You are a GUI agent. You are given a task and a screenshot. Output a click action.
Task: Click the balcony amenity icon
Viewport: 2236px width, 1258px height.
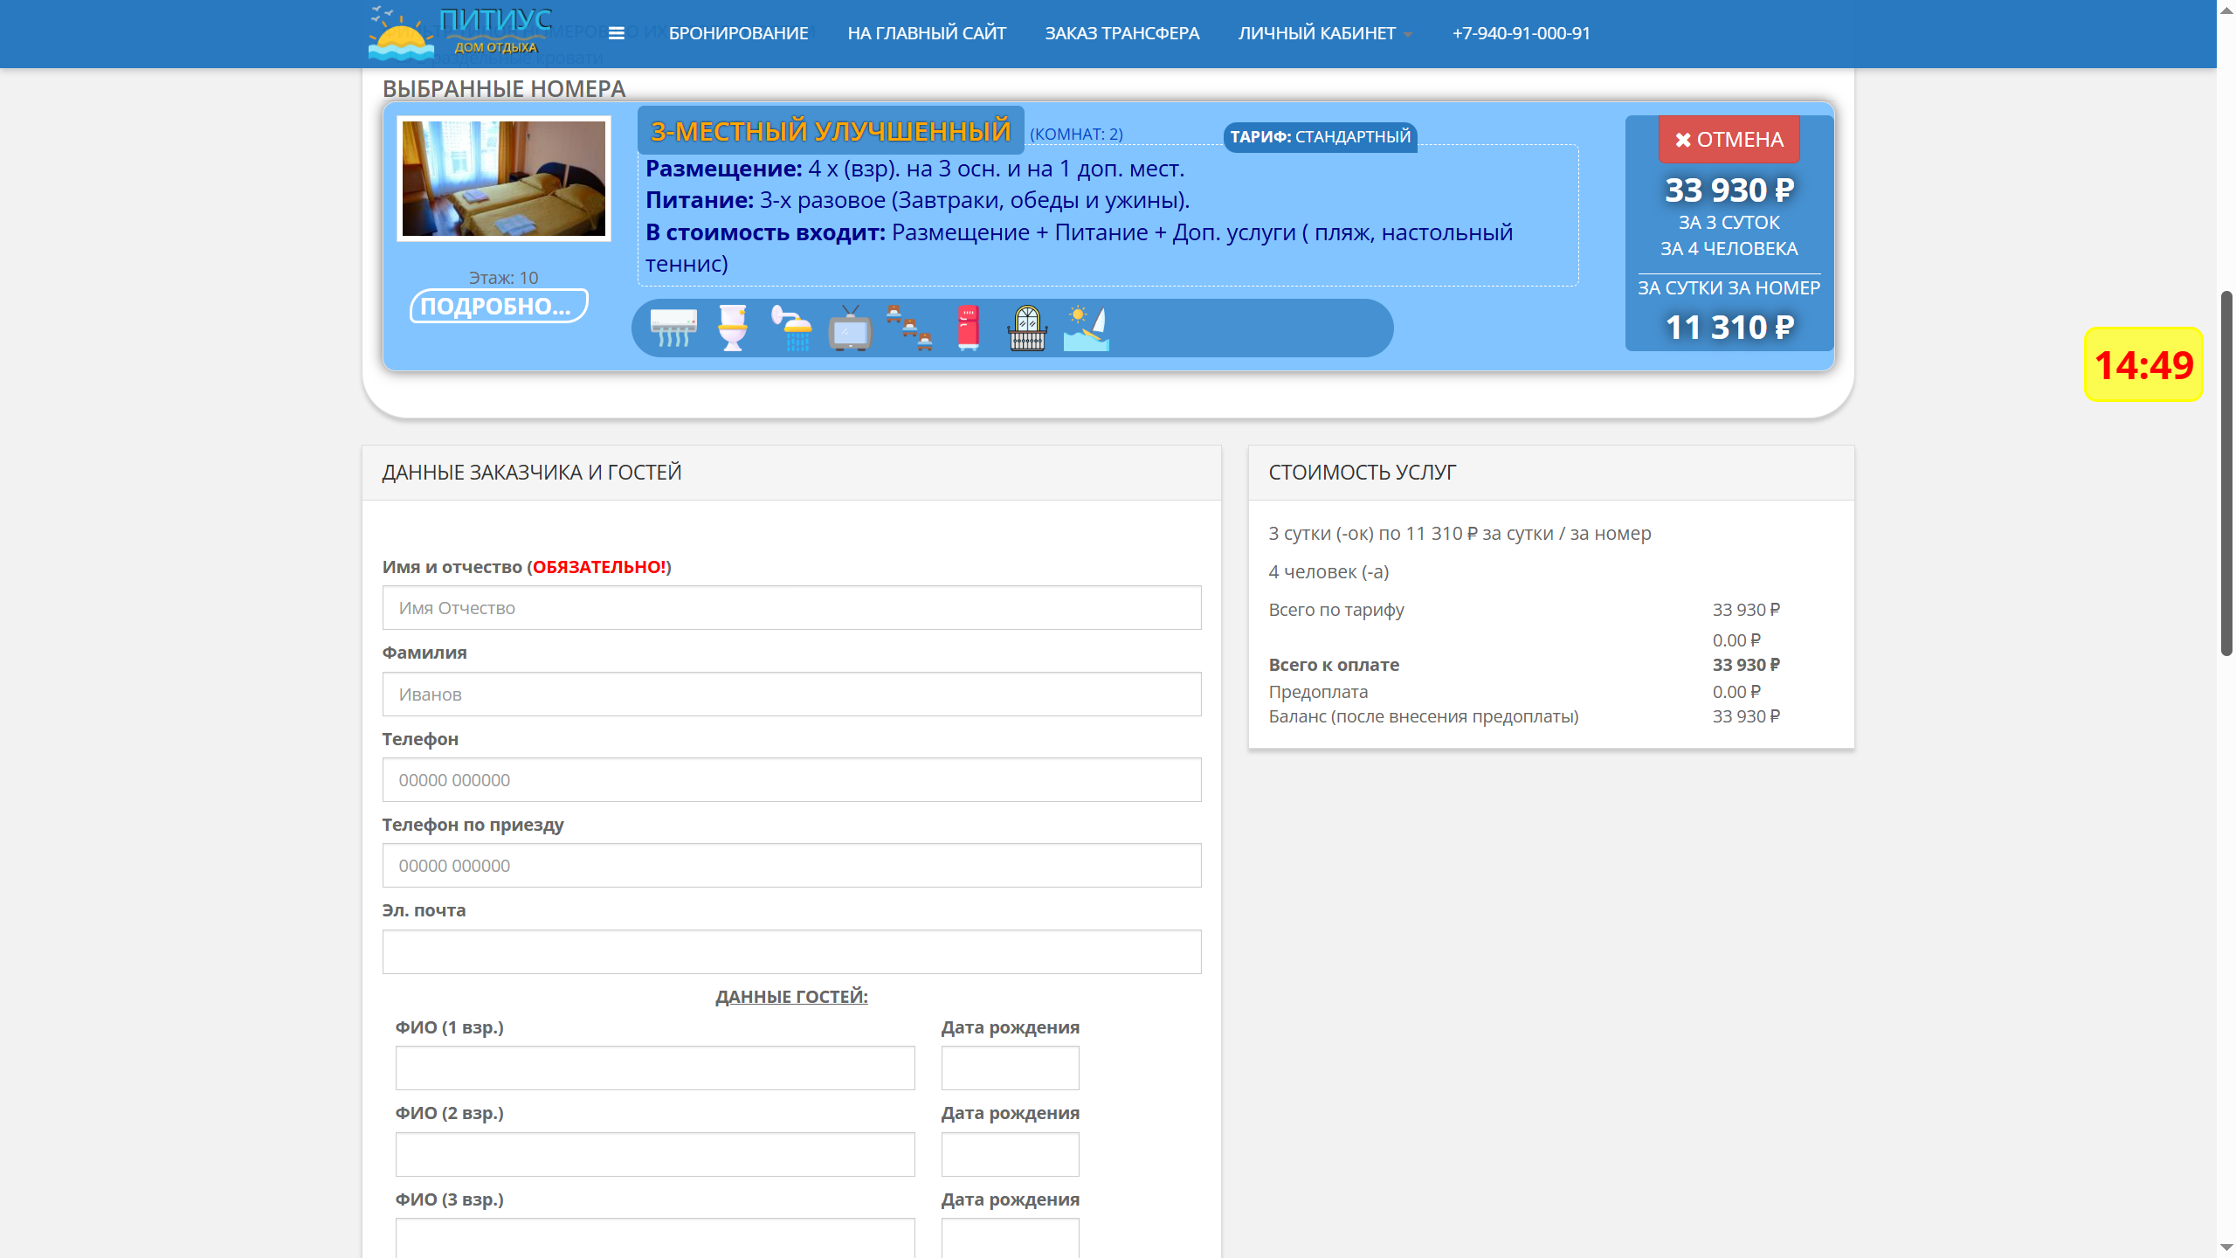point(1027,328)
